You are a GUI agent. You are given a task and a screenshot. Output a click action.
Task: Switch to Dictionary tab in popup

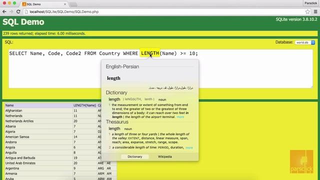point(134,156)
